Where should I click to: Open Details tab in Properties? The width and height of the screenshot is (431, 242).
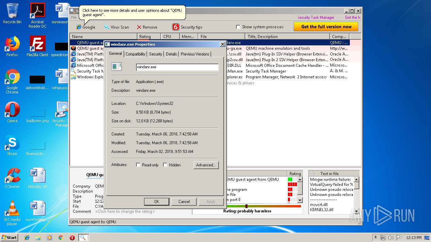[171, 54]
